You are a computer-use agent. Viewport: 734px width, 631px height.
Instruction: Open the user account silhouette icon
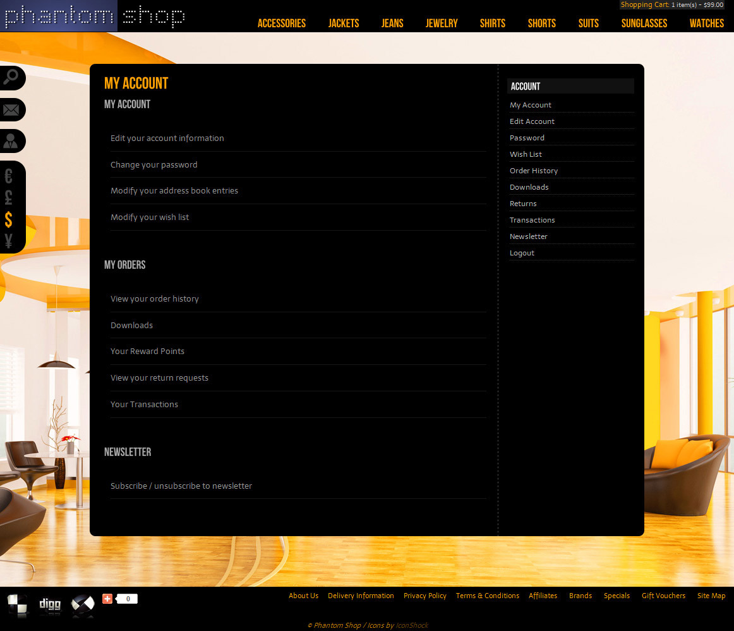click(11, 140)
